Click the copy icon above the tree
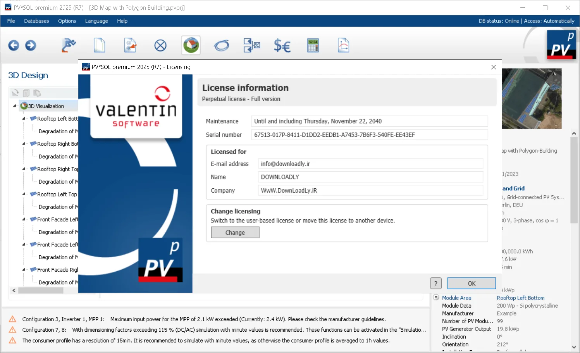 tap(26, 93)
